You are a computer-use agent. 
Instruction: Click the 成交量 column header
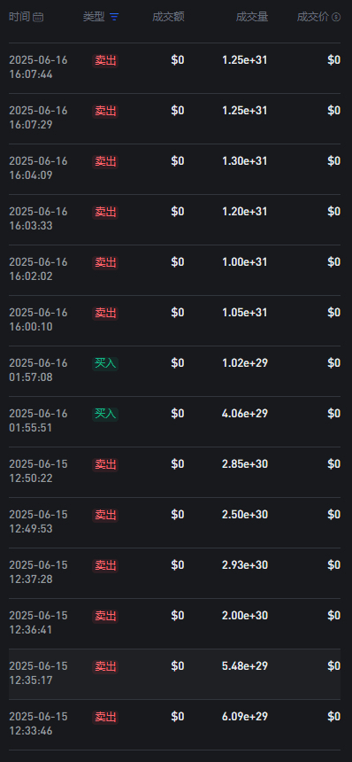coord(252,18)
